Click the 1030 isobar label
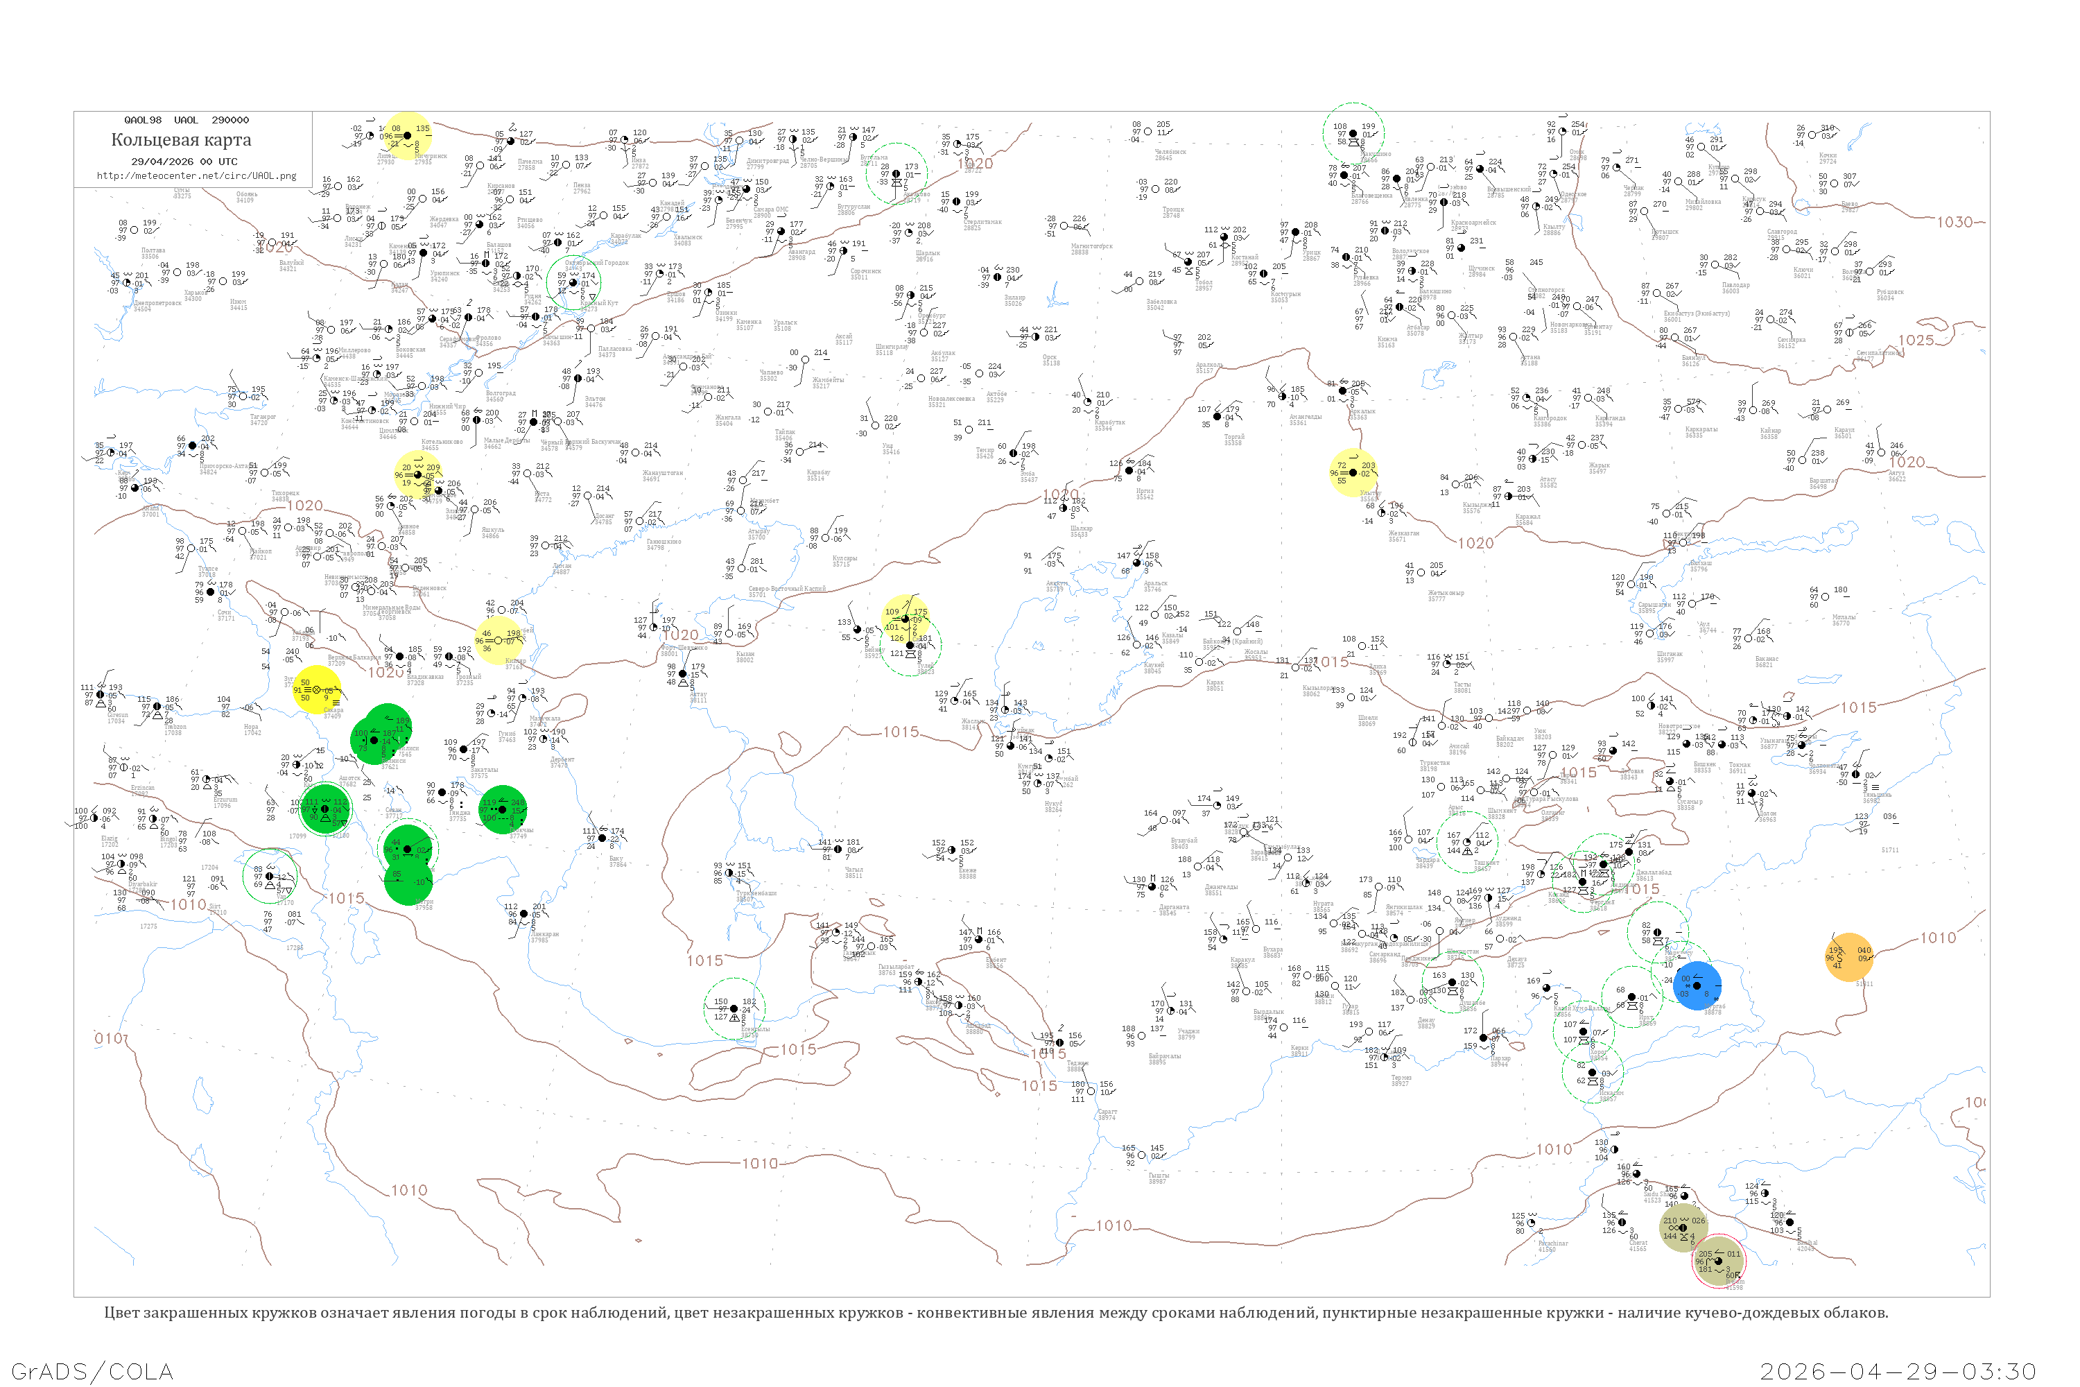 click(1955, 222)
